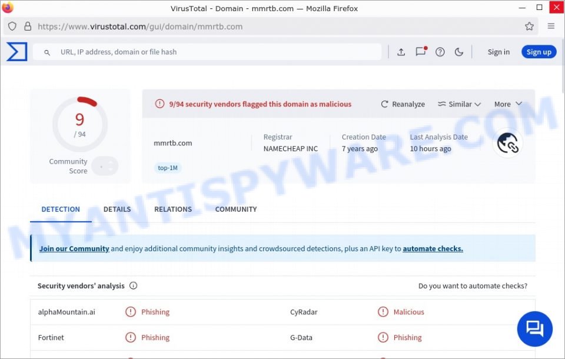Click the top-1M tag

[x=168, y=168]
